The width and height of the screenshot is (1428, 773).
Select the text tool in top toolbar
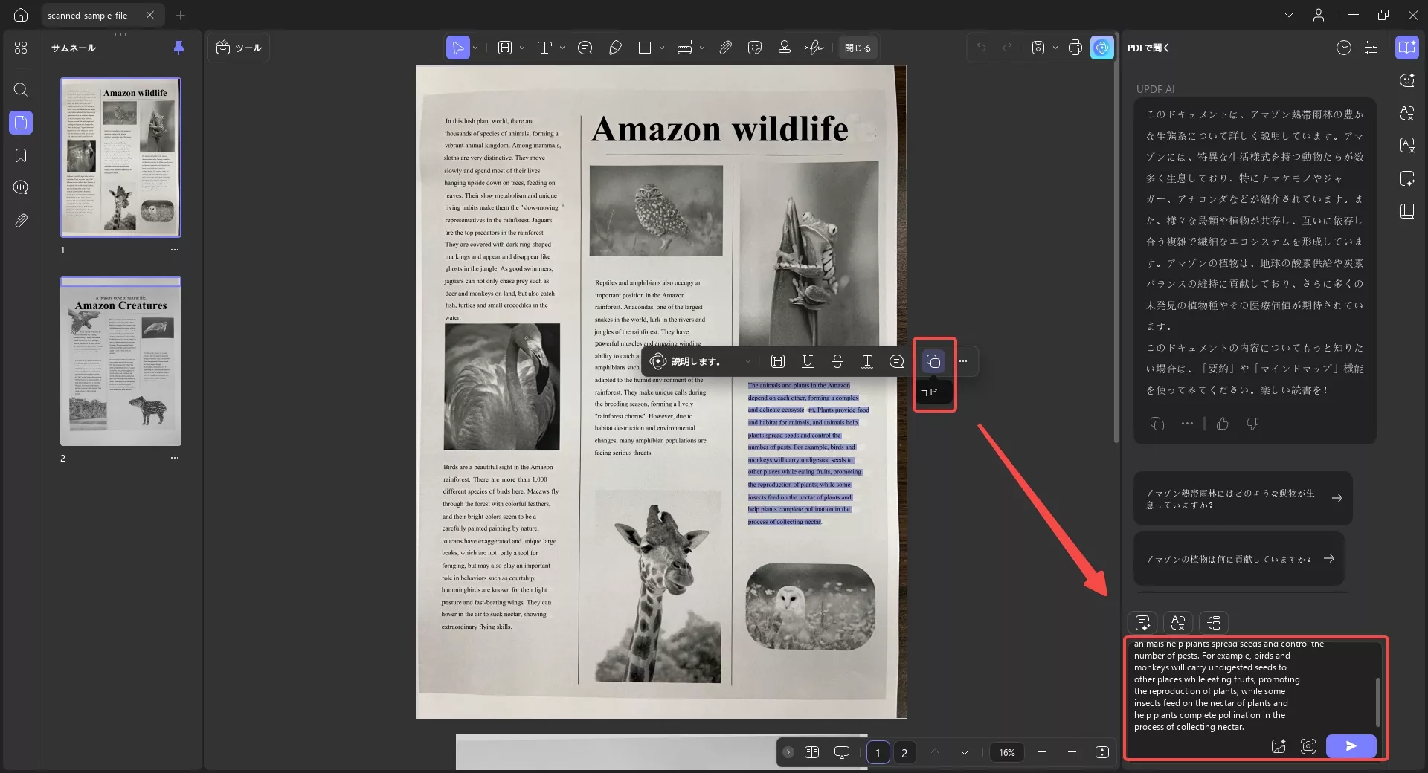544,48
